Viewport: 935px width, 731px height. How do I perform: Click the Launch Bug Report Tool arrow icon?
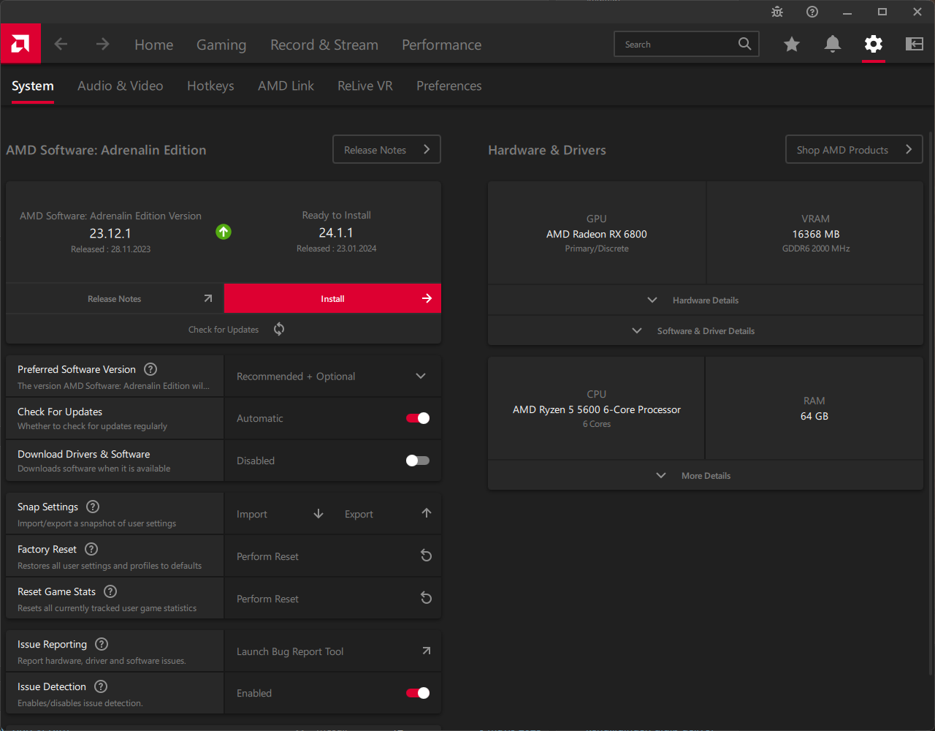click(427, 651)
